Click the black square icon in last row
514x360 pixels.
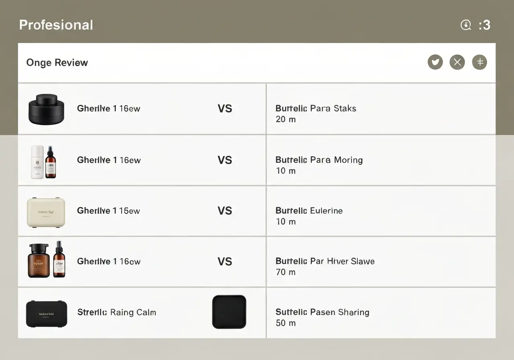[x=229, y=312]
